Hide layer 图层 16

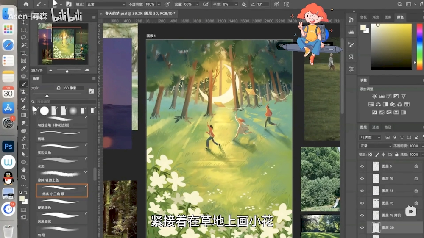362,179
